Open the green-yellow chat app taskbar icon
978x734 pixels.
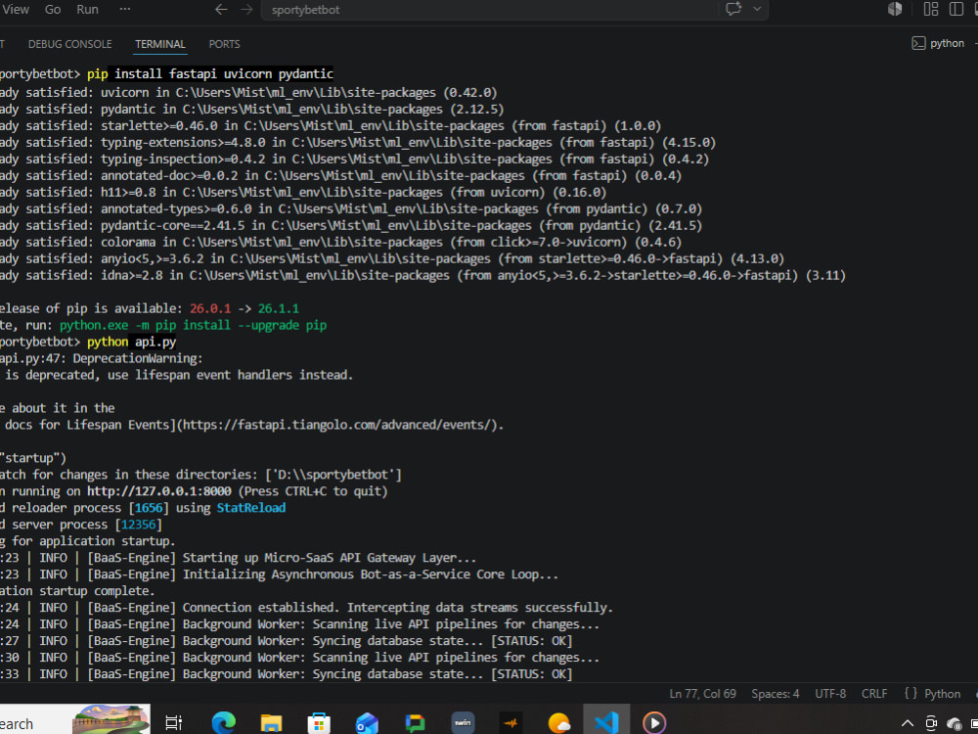[x=415, y=723]
